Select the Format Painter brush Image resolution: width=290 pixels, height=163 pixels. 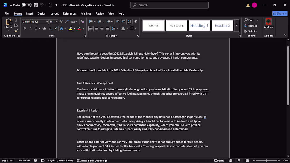click(16, 31)
